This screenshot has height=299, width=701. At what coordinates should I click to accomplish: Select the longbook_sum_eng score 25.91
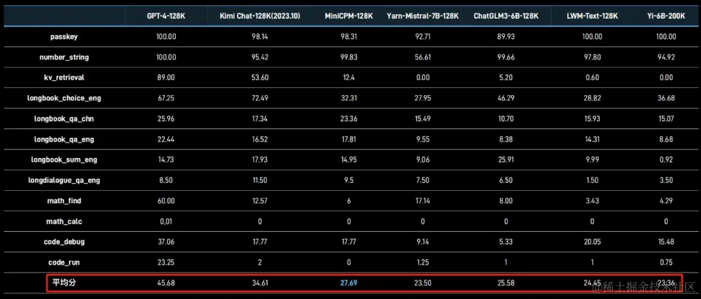point(506,160)
